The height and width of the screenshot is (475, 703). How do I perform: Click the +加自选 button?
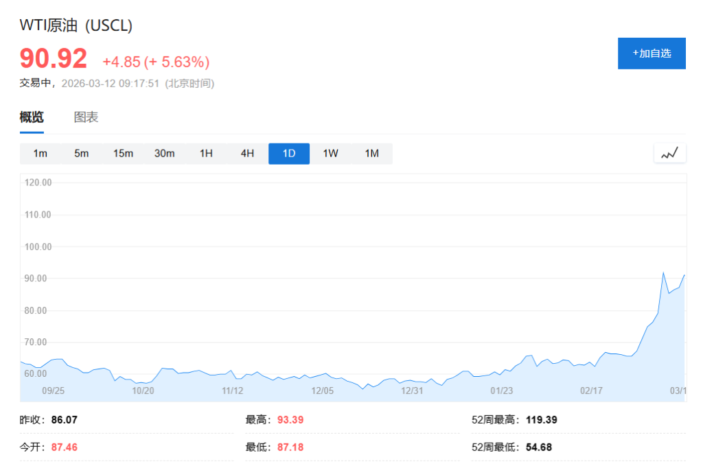click(652, 53)
